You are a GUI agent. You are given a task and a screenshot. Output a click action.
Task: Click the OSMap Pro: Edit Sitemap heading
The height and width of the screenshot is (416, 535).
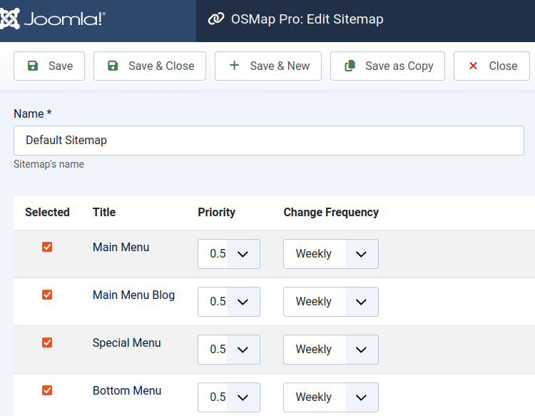tap(307, 19)
